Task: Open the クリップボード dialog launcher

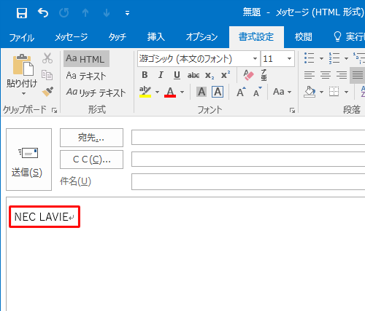Action: 54,111
